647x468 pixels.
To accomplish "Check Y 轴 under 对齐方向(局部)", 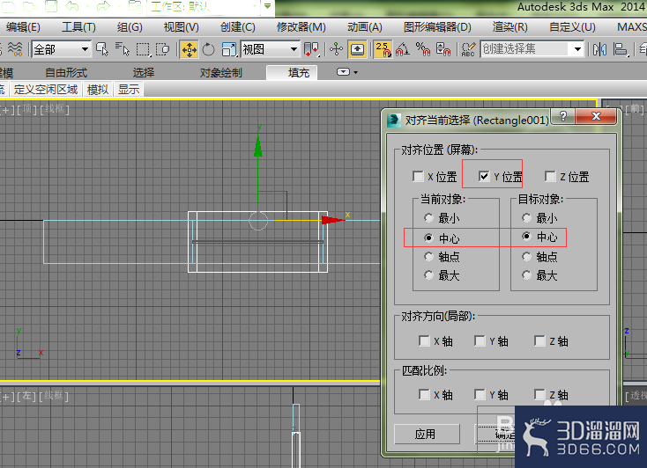I will point(480,341).
